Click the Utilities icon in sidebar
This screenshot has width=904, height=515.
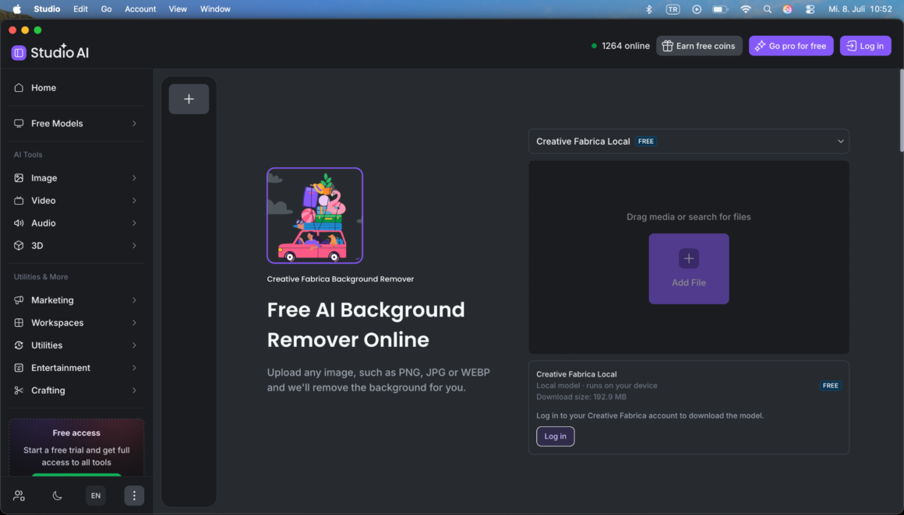19,345
